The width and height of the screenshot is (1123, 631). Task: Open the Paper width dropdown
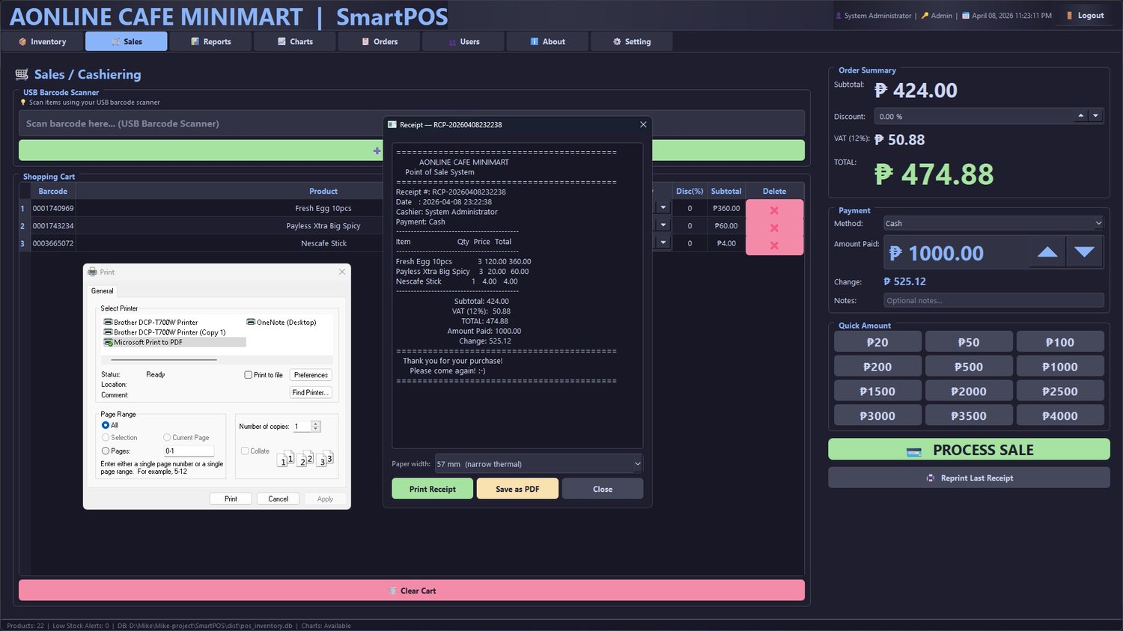(x=538, y=464)
